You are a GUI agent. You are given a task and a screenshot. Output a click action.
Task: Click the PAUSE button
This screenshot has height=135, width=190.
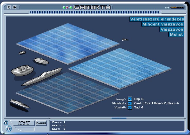(41, 123)
